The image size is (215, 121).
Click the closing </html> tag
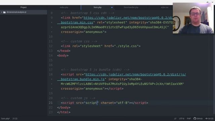click(x=64, y=112)
